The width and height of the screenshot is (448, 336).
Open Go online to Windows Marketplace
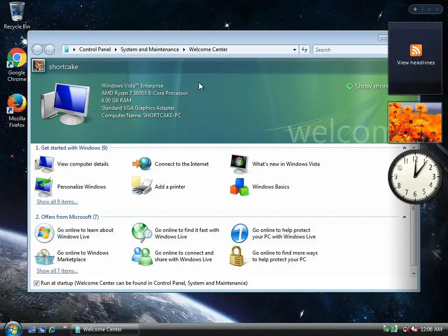(72, 256)
